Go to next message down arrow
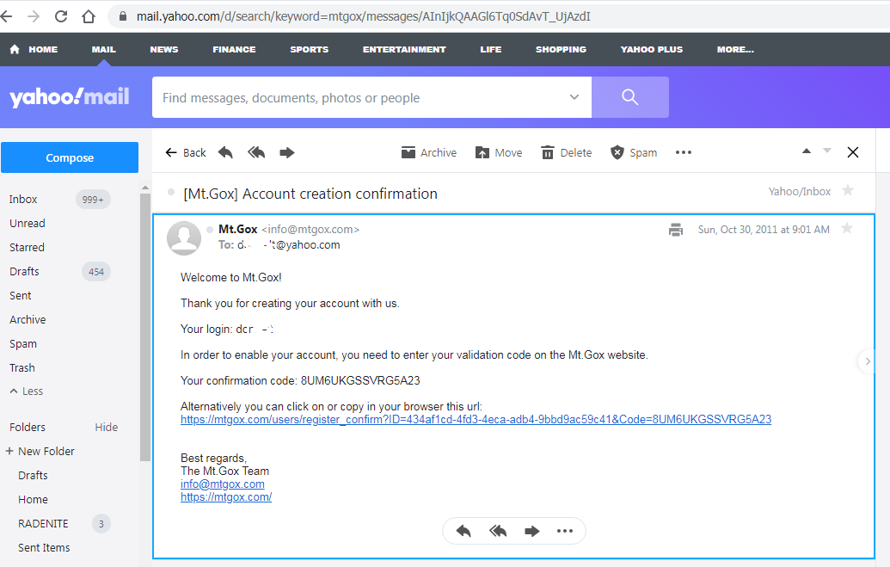Image resolution: width=890 pixels, height=567 pixels. point(827,151)
